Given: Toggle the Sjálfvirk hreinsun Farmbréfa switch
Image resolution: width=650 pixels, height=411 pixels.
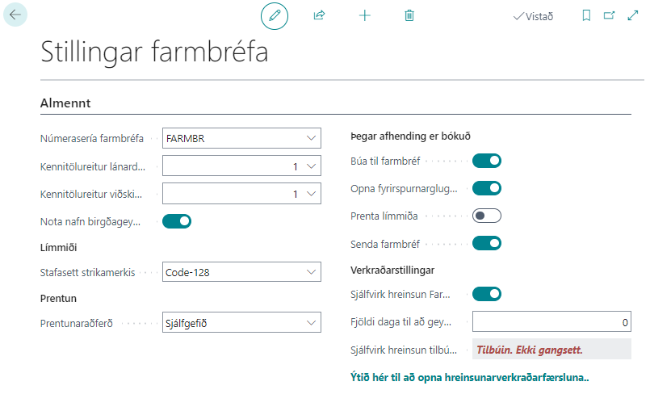Looking at the screenshot, I should [x=487, y=293].
